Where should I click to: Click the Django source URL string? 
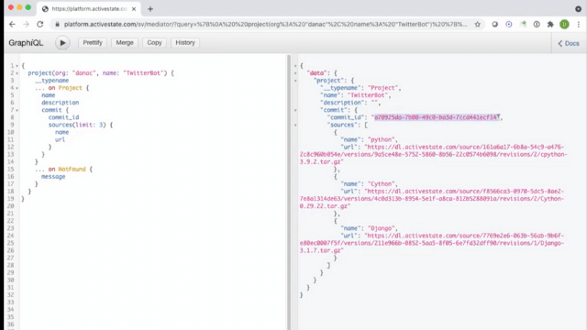tap(432, 243)
